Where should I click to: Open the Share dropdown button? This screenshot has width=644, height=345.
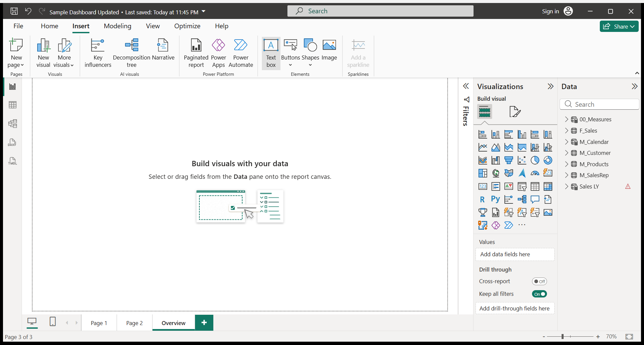619,27
